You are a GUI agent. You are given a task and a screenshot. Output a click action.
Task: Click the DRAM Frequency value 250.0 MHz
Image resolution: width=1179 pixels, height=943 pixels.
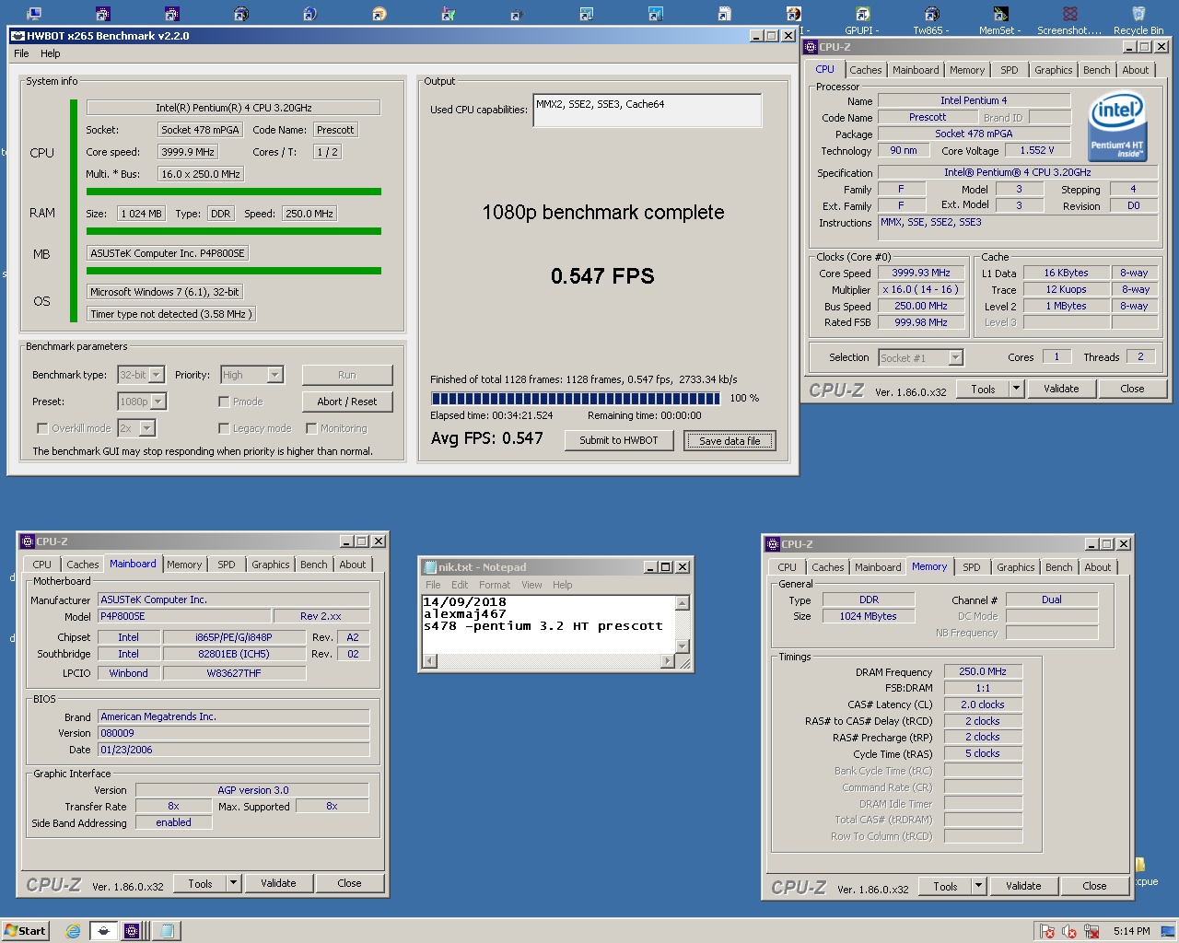(983, 671)
